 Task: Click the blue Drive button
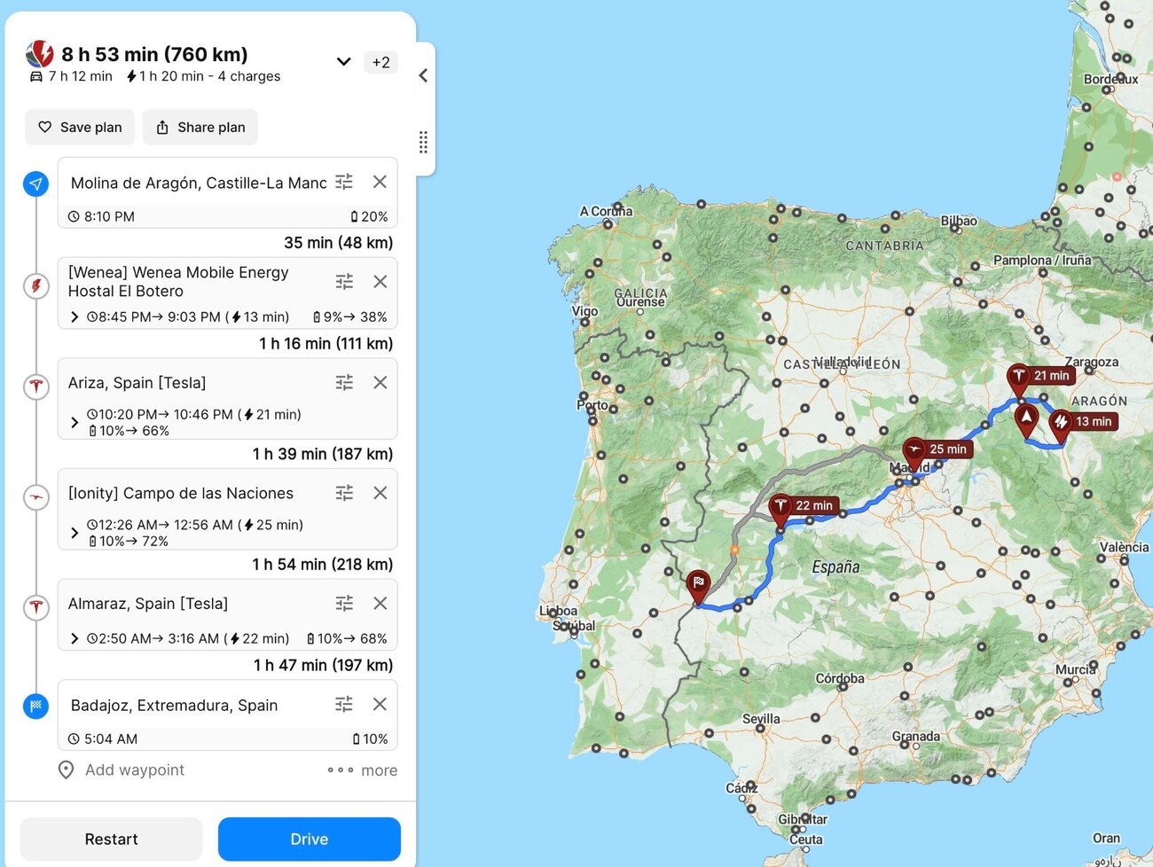point(310,840)
